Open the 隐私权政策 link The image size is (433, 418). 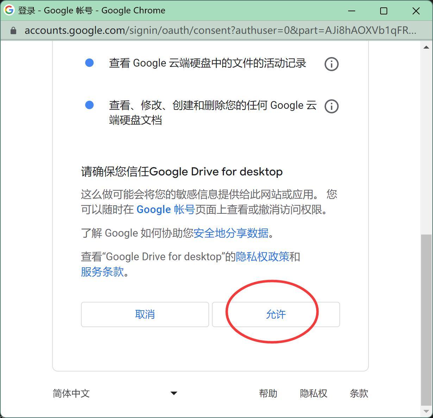pos(263,257)
